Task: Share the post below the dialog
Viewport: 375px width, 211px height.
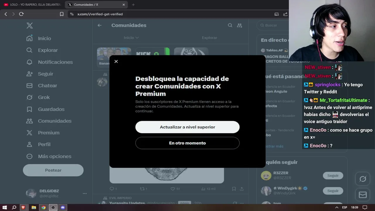Action: [x=242, y=189]
